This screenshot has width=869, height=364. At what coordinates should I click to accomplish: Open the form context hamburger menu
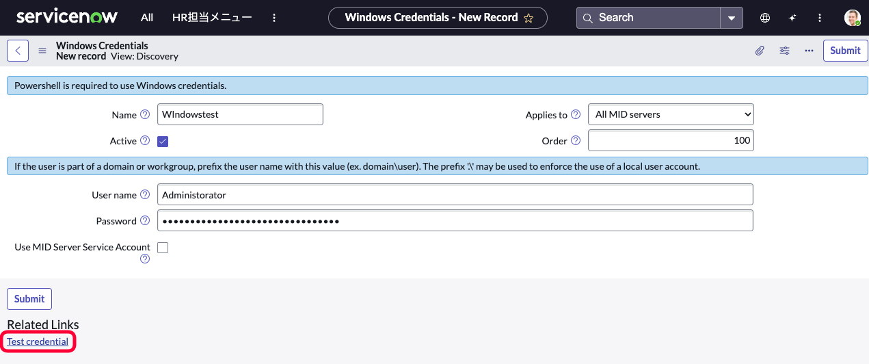(x=42, y=51)
